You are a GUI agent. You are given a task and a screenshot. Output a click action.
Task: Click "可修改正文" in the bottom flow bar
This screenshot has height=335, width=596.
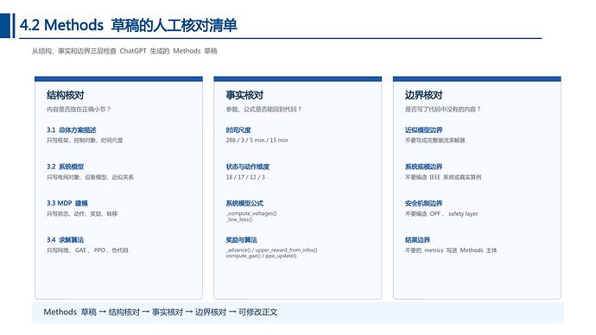click(x=258, y=313)
